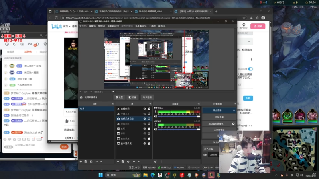Screen dimensions: 319x179
Task: Open the 工具(T) menu in OBS
Action: point(152,26)
